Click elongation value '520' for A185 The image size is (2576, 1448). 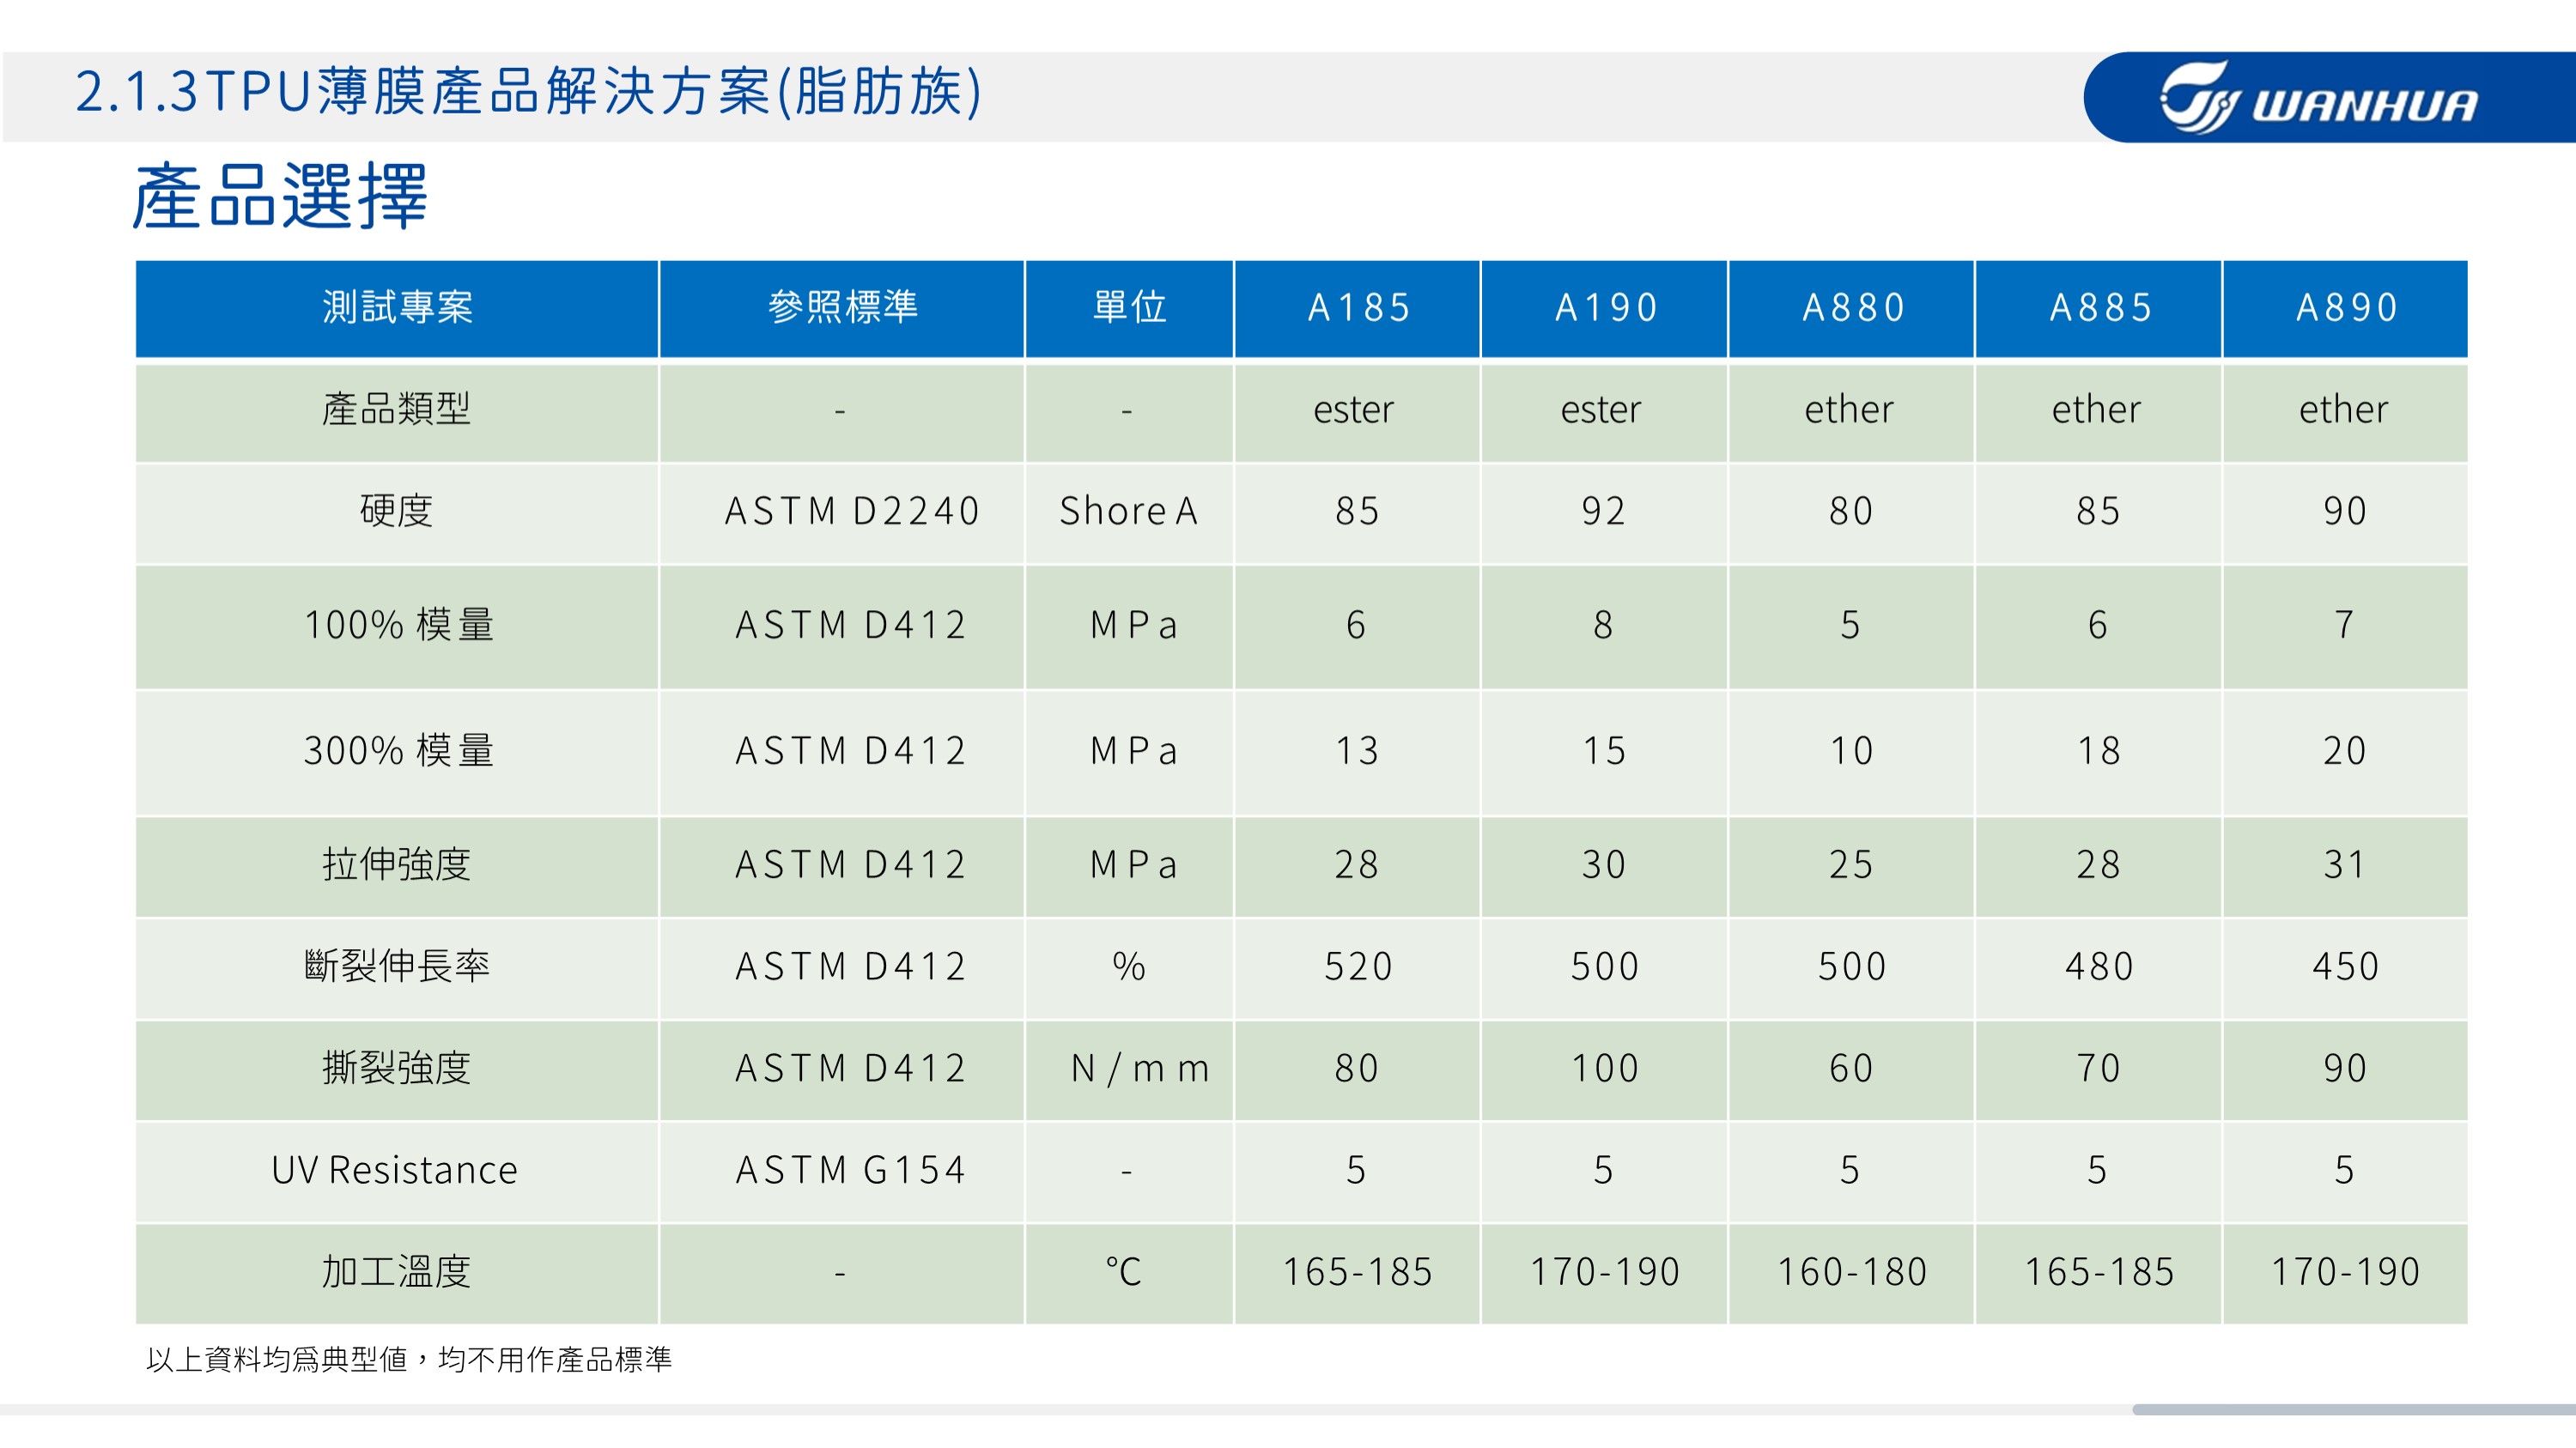coord(1357,967)
